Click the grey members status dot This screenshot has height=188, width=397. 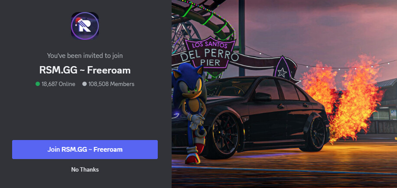pos(85,84)
